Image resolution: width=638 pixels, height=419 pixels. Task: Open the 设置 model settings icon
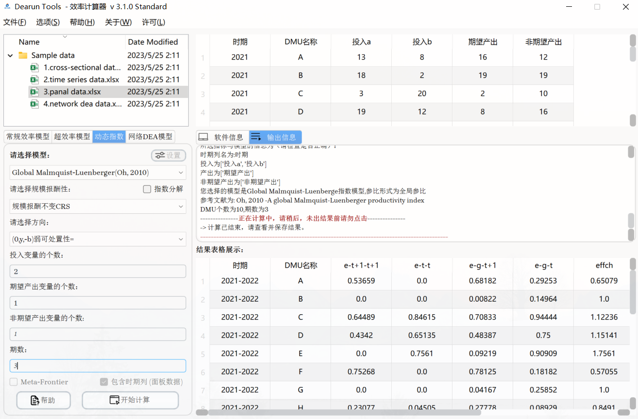[160, 155]
